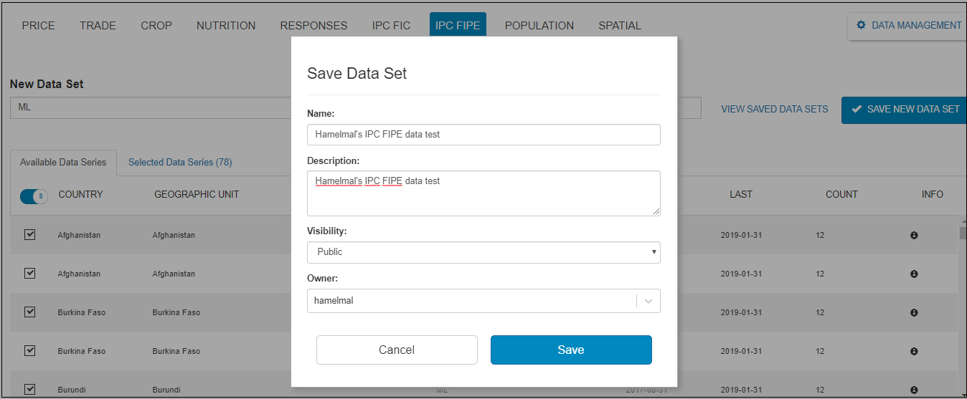967x399 pixels.
Task: Click info icon for first Afghanistan row
Action: [x=914, y=235]
